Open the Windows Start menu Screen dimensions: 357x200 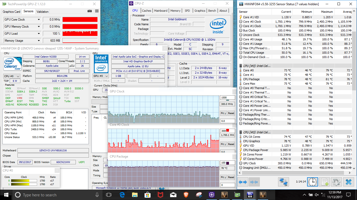click(x=6, y=195)
